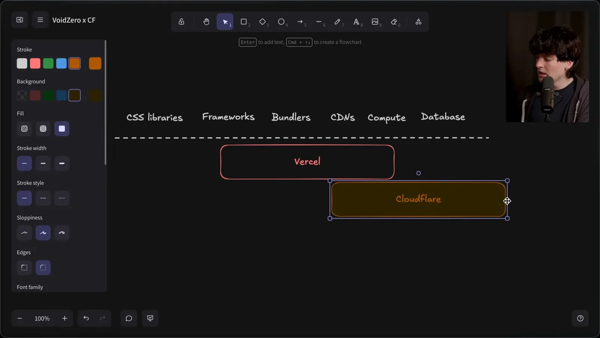Choose the green stroke color
The height and width of the screenshot is (338, 600).
click(x=48, y=63)
